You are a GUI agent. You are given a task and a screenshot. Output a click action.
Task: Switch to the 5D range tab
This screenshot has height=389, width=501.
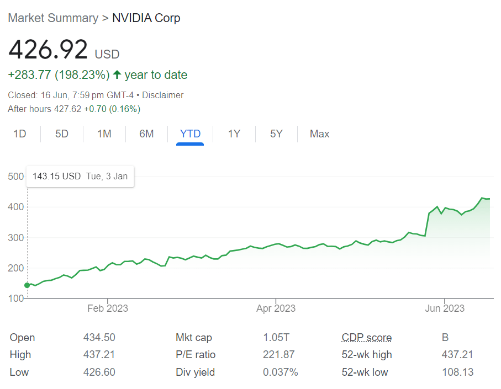coord(62,134)
